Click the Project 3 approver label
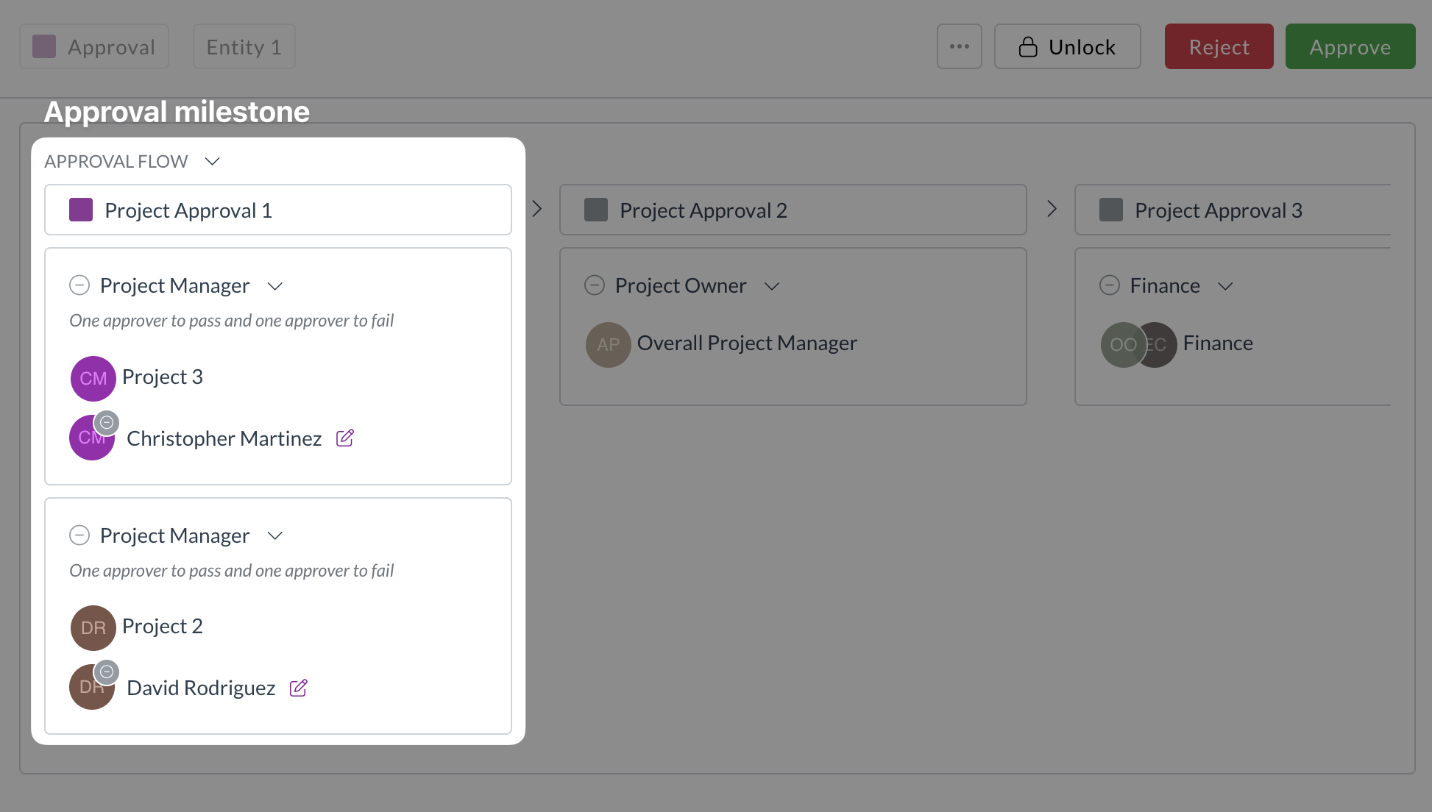 163,377
